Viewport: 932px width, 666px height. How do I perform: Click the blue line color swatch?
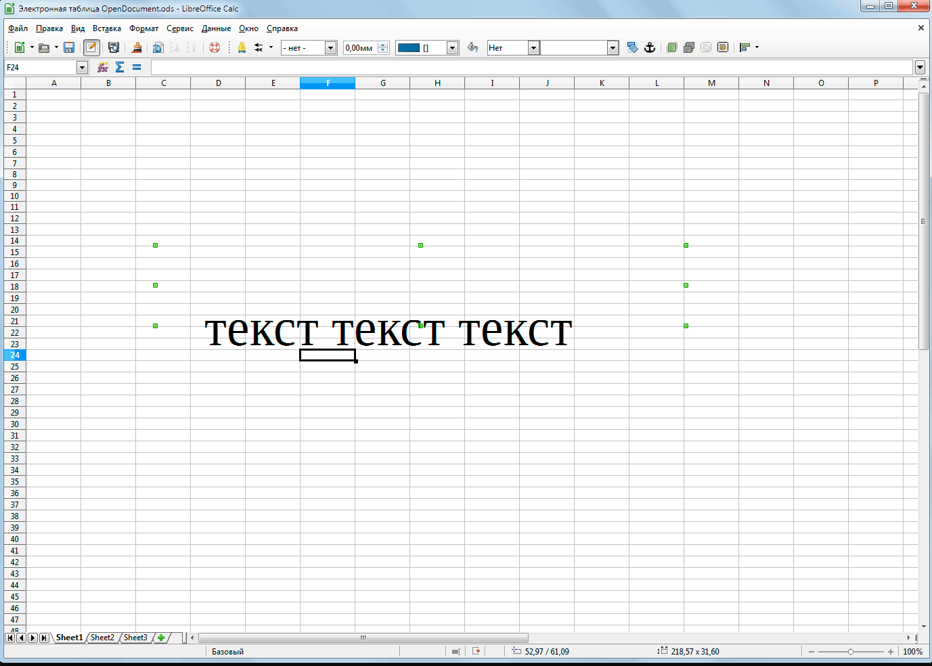pos(409,47)
